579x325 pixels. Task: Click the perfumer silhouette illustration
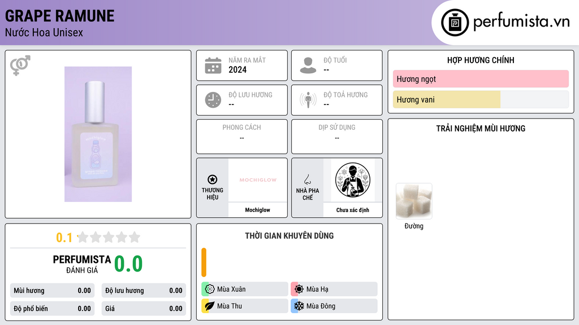tap(353, 180)
